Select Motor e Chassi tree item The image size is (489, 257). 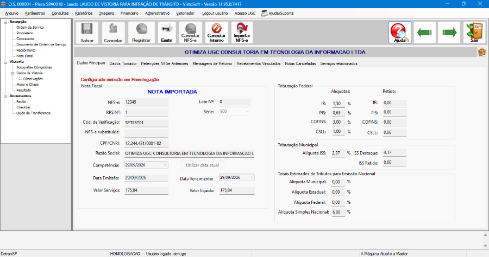[x=28, y=85]
